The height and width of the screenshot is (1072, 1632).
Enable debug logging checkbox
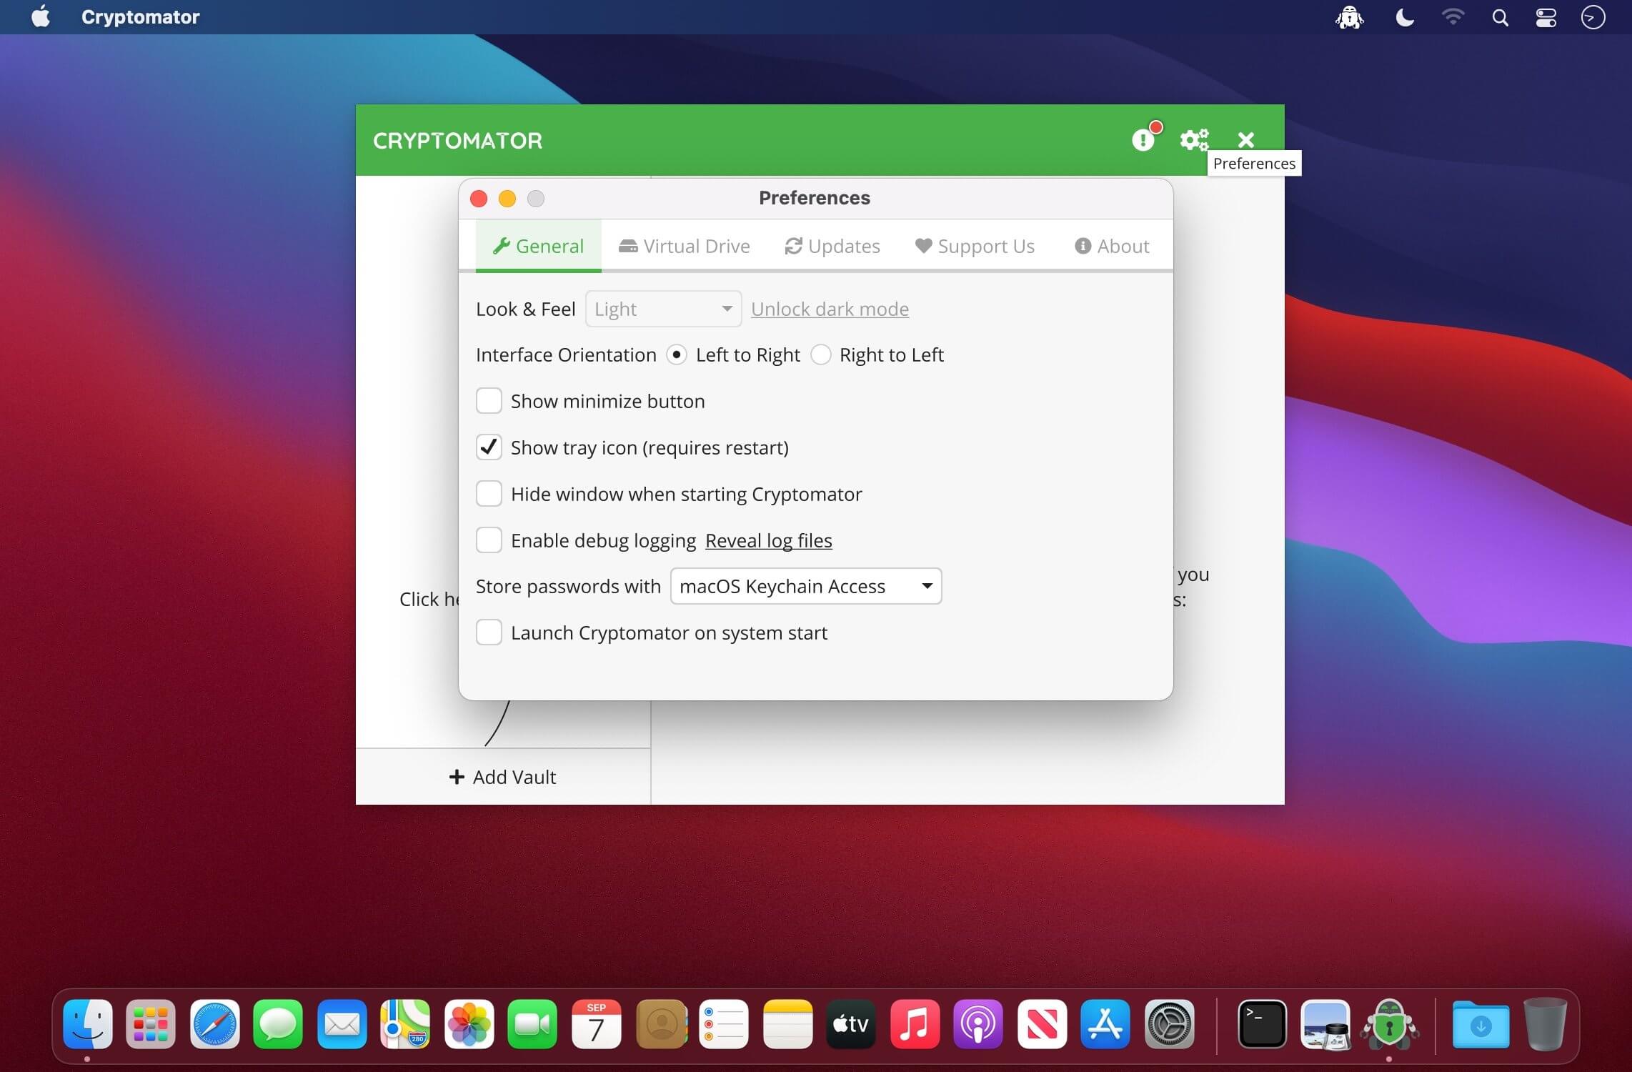(x=489, y=540)
